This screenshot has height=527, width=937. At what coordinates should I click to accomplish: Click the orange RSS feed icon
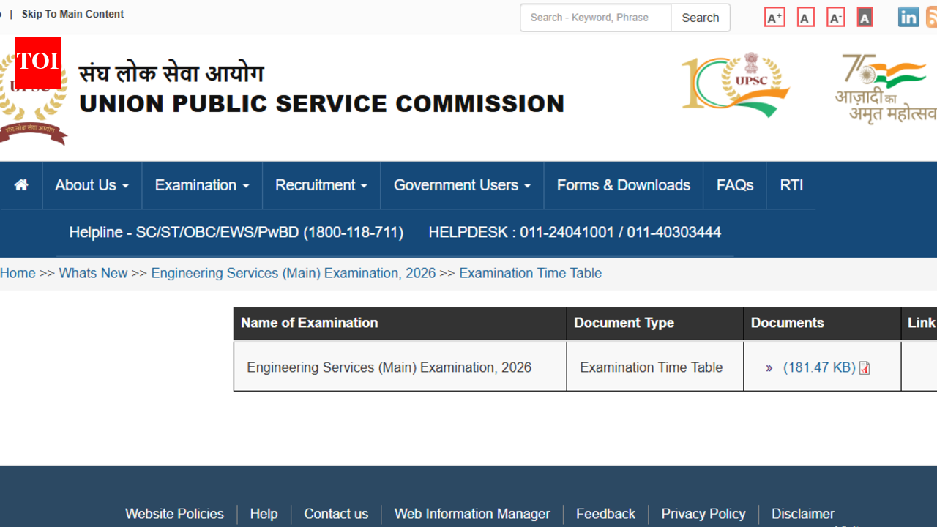point(933,17)
